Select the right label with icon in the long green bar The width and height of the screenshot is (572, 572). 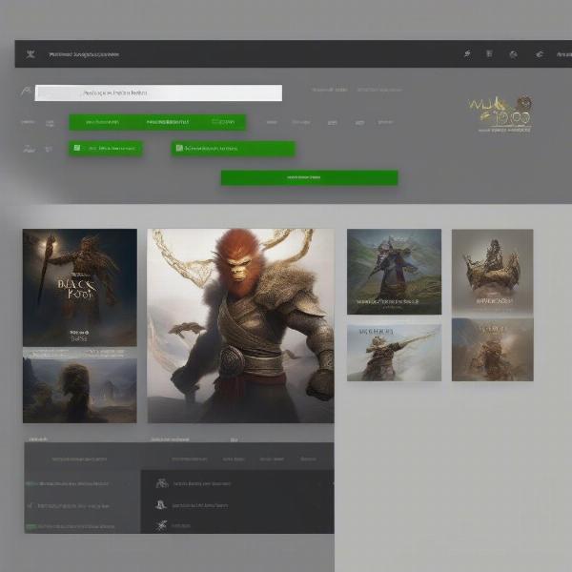(223, 122)
